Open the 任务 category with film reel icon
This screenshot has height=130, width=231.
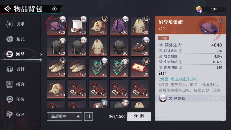tap(16, 99)
